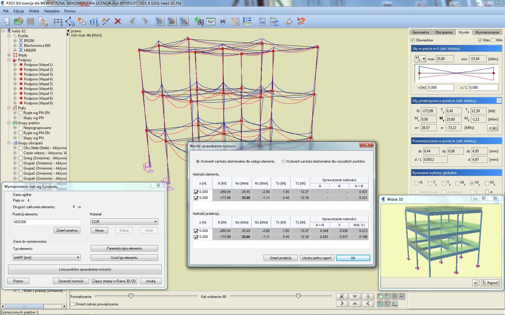
Task: Open the pret01 (proj) element type dropdown
Action: point(47,257)
